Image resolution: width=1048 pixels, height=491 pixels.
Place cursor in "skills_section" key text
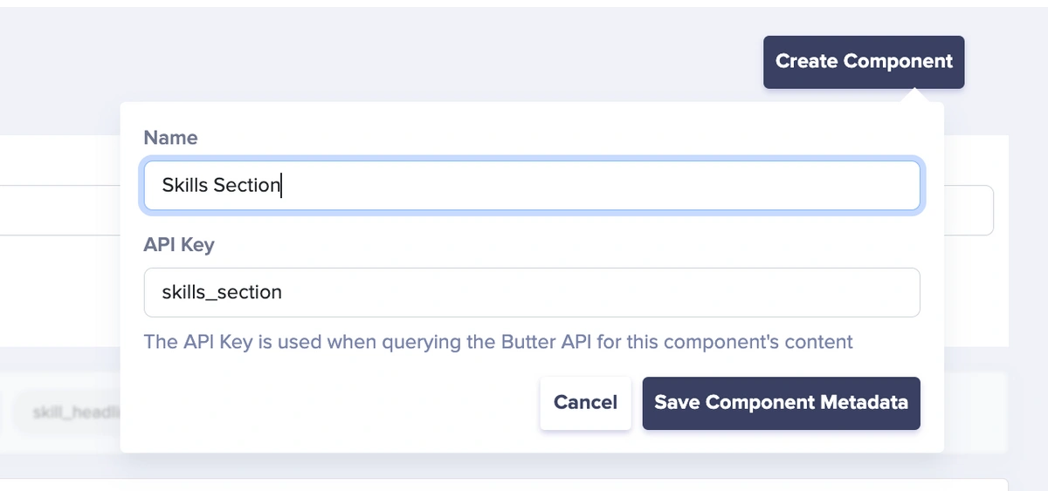pyautogui.click(x=222, y=293)
